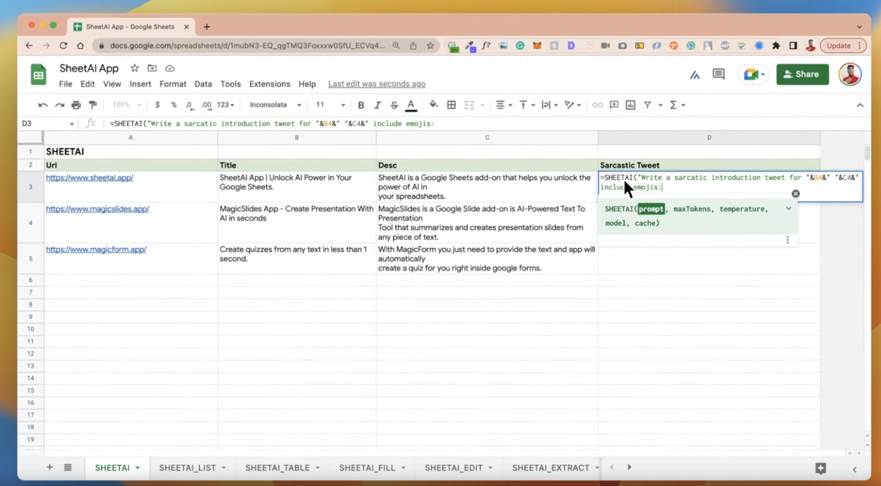Open the font size dropdown
Image resolution: width=881 pixels, height=486 pixels.
tap(330, 105)
